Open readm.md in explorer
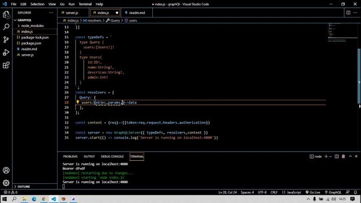This screenshot has height=203, width=361. coord(29,49)
